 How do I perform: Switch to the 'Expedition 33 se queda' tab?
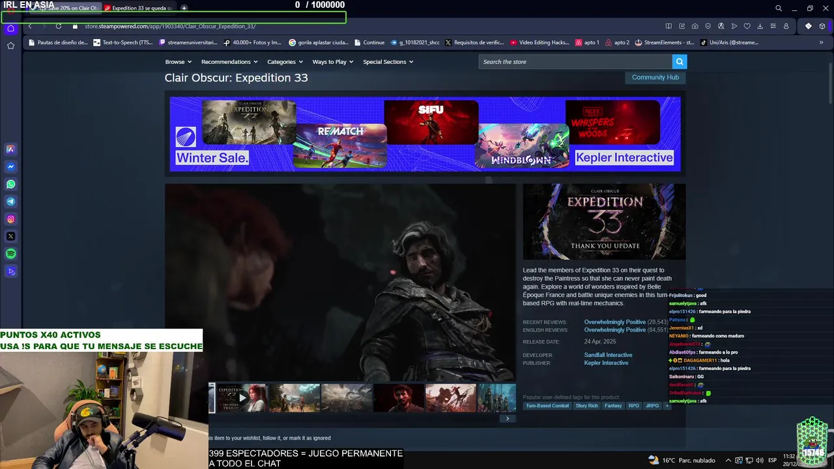pos(138,8)
